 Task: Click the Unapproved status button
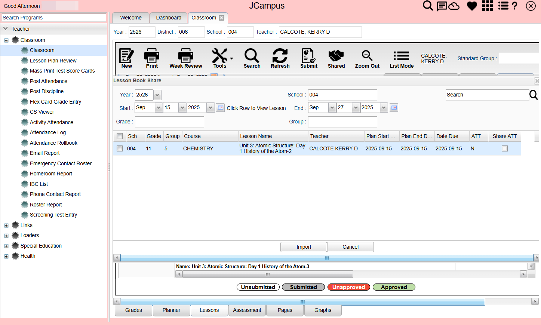[x=349, y=287]
